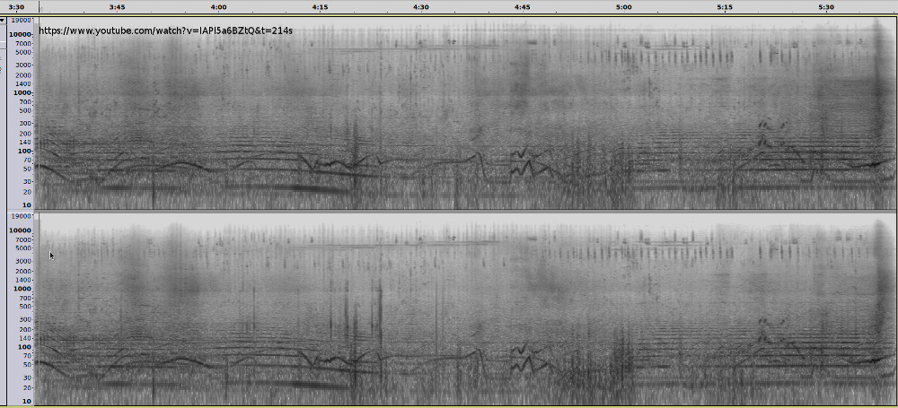Set playhead at 4:45 on the ruler

(x=523, y=7)
